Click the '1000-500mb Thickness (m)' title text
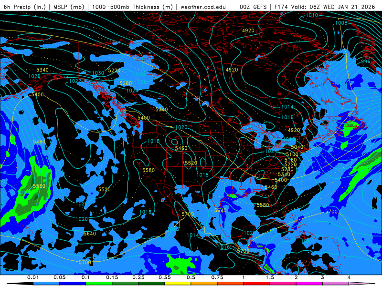Viewport: 382px width, 286px height. pyautogui.click(x=132, y=7)
